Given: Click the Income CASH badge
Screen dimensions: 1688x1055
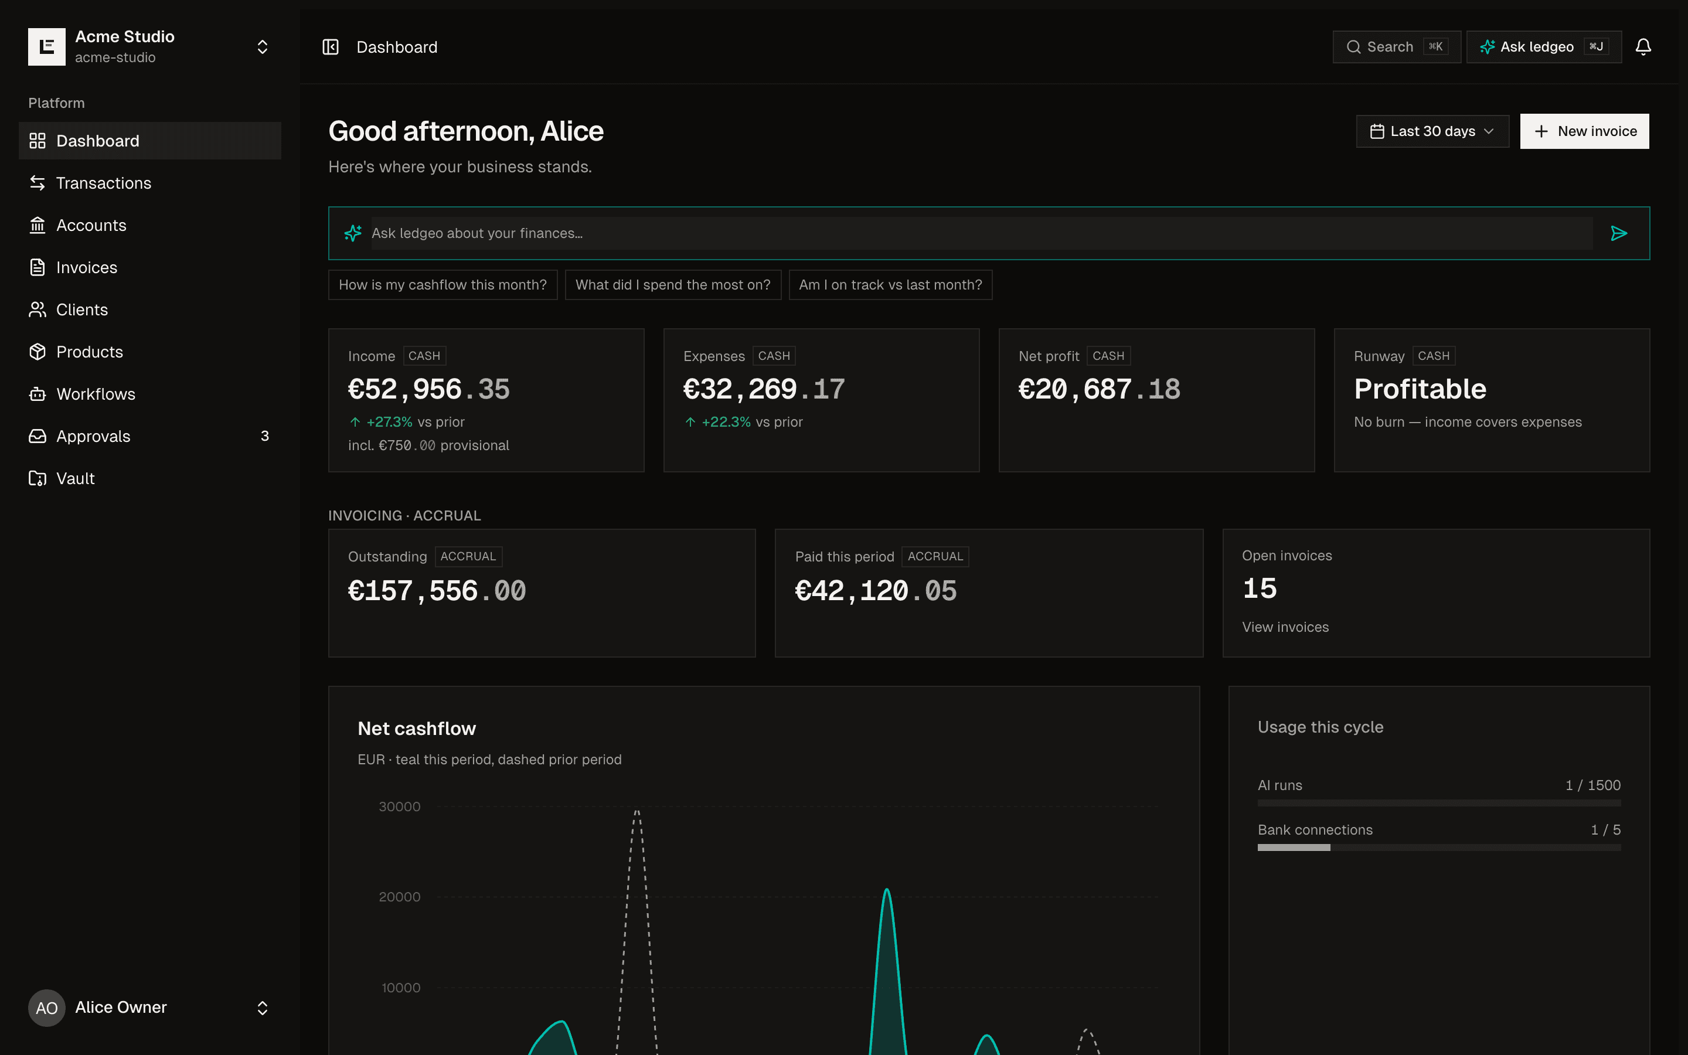Looking at the screenshot, I should (424, 356).
